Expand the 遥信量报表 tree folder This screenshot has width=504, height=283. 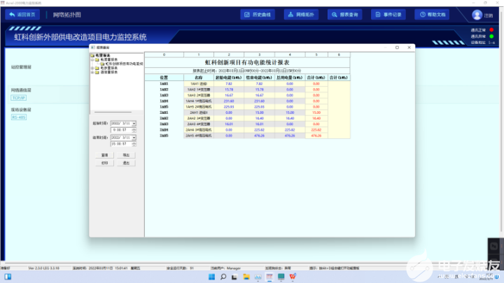[x=92, y=72]
